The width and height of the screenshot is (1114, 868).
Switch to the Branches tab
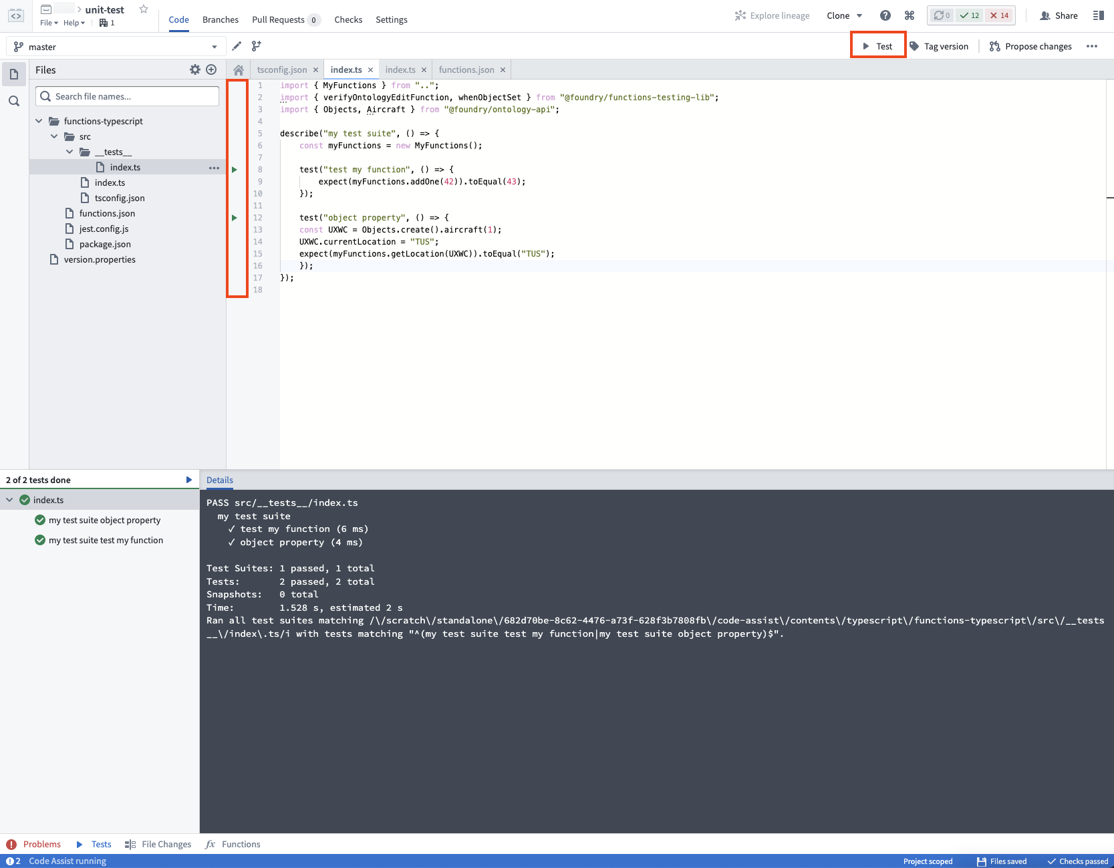[221, 19]
